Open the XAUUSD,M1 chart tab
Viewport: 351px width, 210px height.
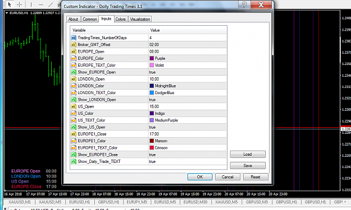(x=20, y=202)
